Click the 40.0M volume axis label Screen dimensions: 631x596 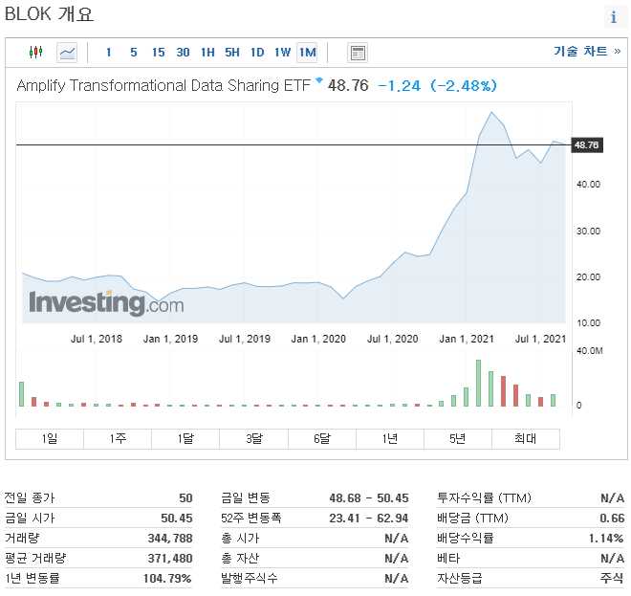[x=590, y=351]
